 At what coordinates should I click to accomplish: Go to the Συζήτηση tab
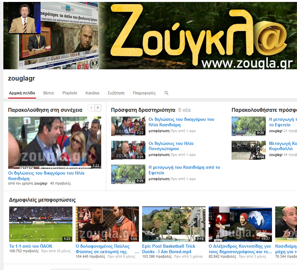pos(116,93)
